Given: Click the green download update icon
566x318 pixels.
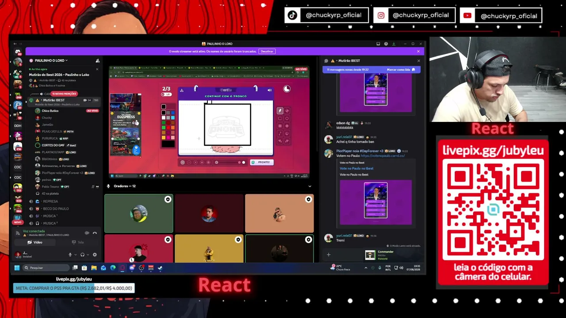Looking at the screenshot, I should 393,44.
